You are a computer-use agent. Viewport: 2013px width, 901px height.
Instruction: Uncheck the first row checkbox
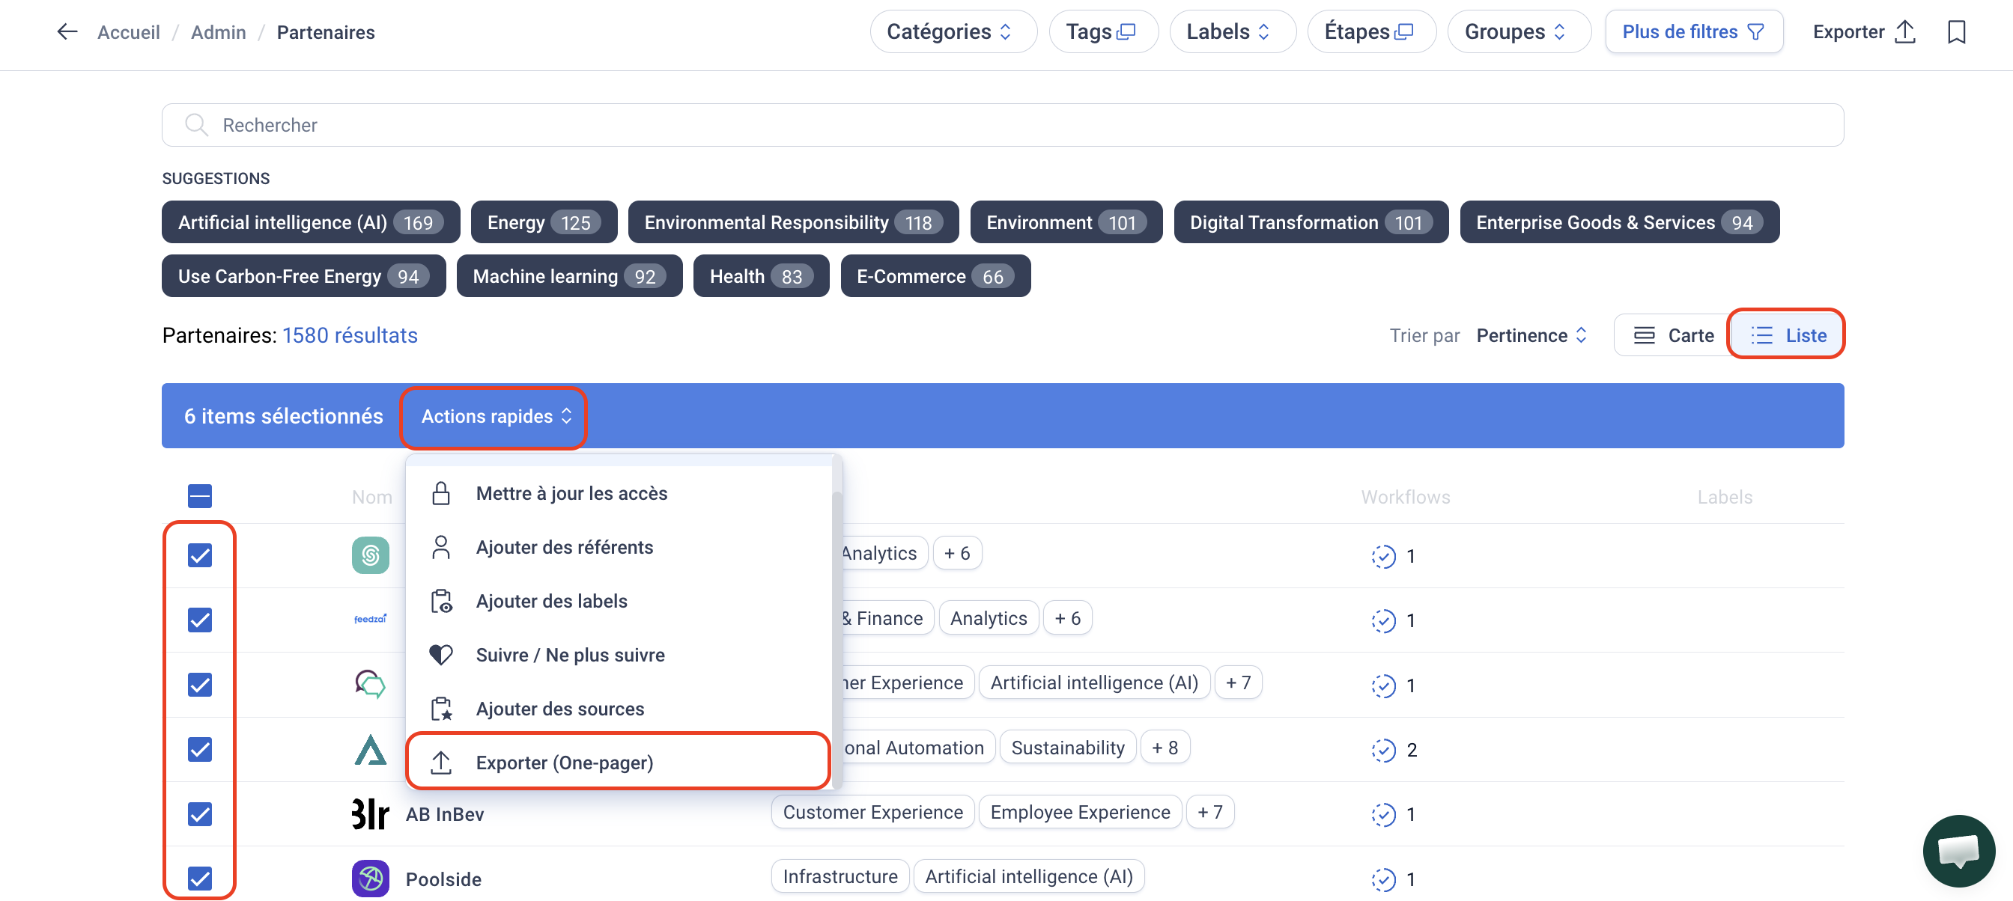click(x=200, y=555)
